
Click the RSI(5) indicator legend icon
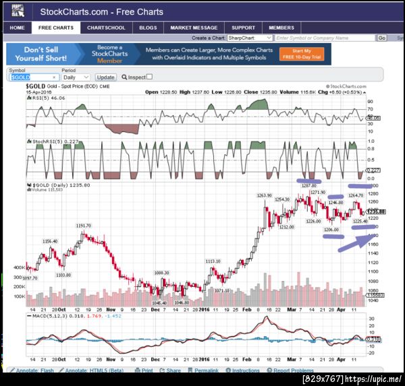(x=29, y=98)
